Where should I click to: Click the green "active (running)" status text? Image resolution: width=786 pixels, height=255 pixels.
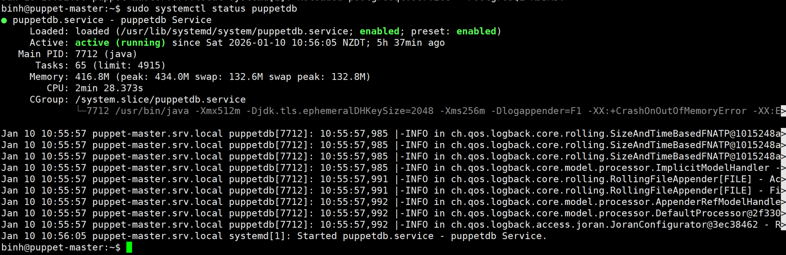click(x=120, y=43)
